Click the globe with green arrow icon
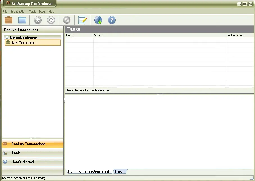 [x=98, y=20]
